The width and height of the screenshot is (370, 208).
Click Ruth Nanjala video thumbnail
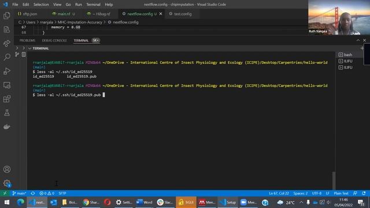click(x=339, y=17)
